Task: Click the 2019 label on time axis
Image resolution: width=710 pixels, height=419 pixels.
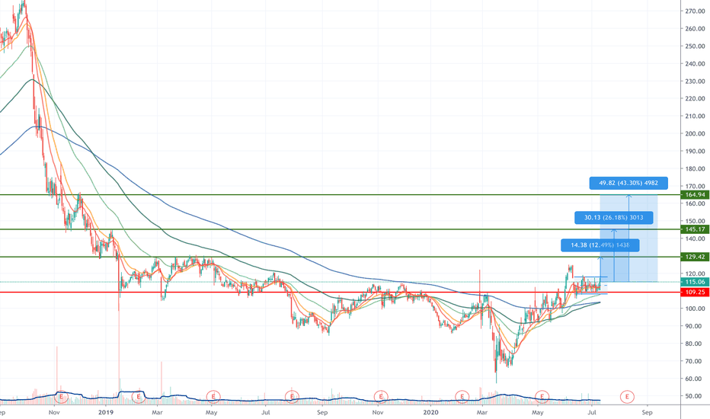Action: (x=105, y=412)
